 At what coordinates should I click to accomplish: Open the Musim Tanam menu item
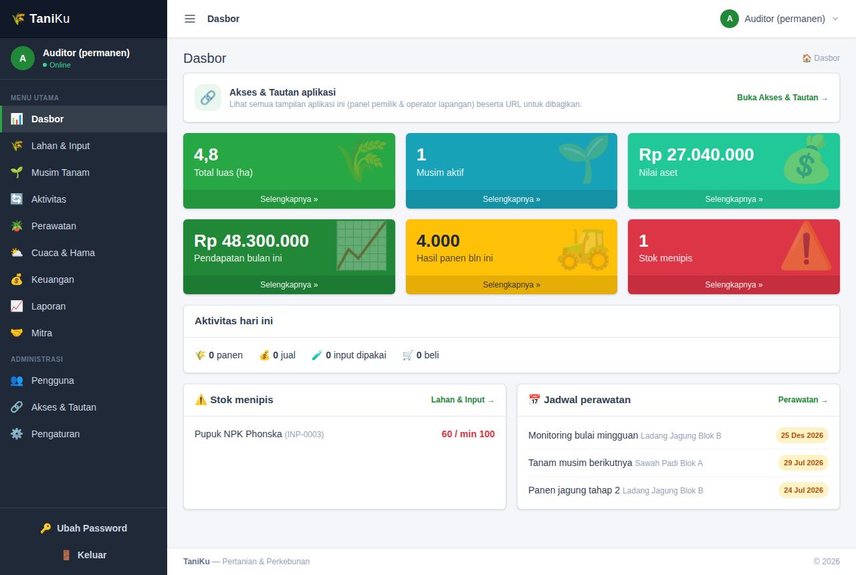click(84, 172)
